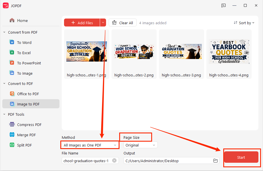The width and height of the screenshot is (263, 171).
Task: Click the File Name label
Action: click(x=70, y=153)
